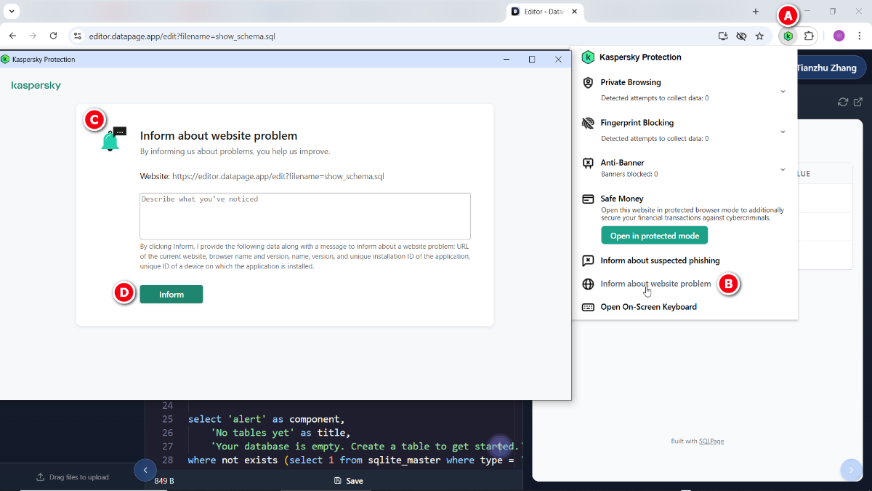Reload the page
This screenshot has height=491, width=872.
53,36
